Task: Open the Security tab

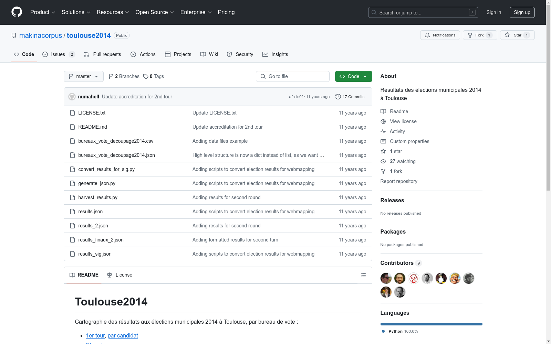Action: click(240, 54)
